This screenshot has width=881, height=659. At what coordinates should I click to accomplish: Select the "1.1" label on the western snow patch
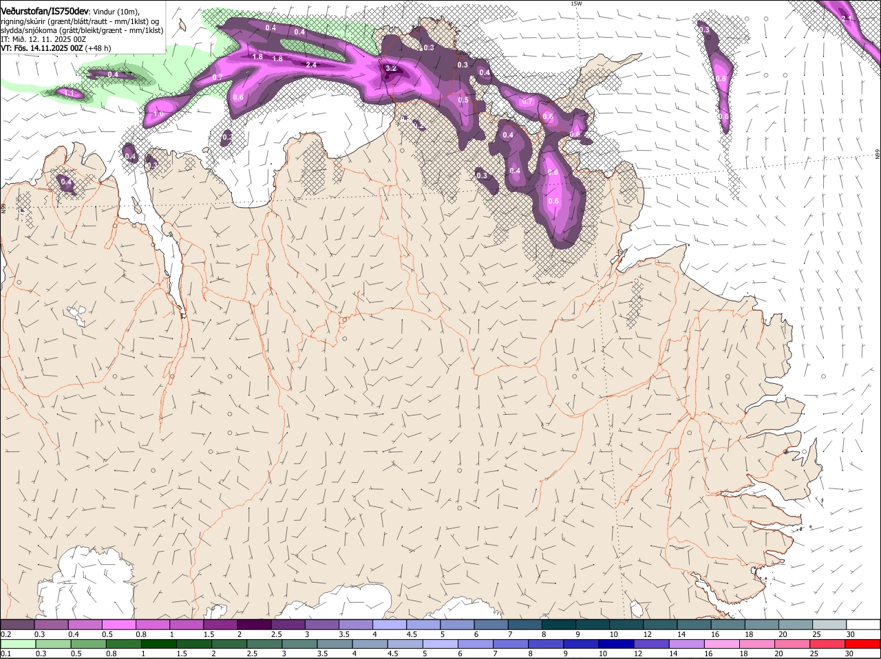coord(69,93)
